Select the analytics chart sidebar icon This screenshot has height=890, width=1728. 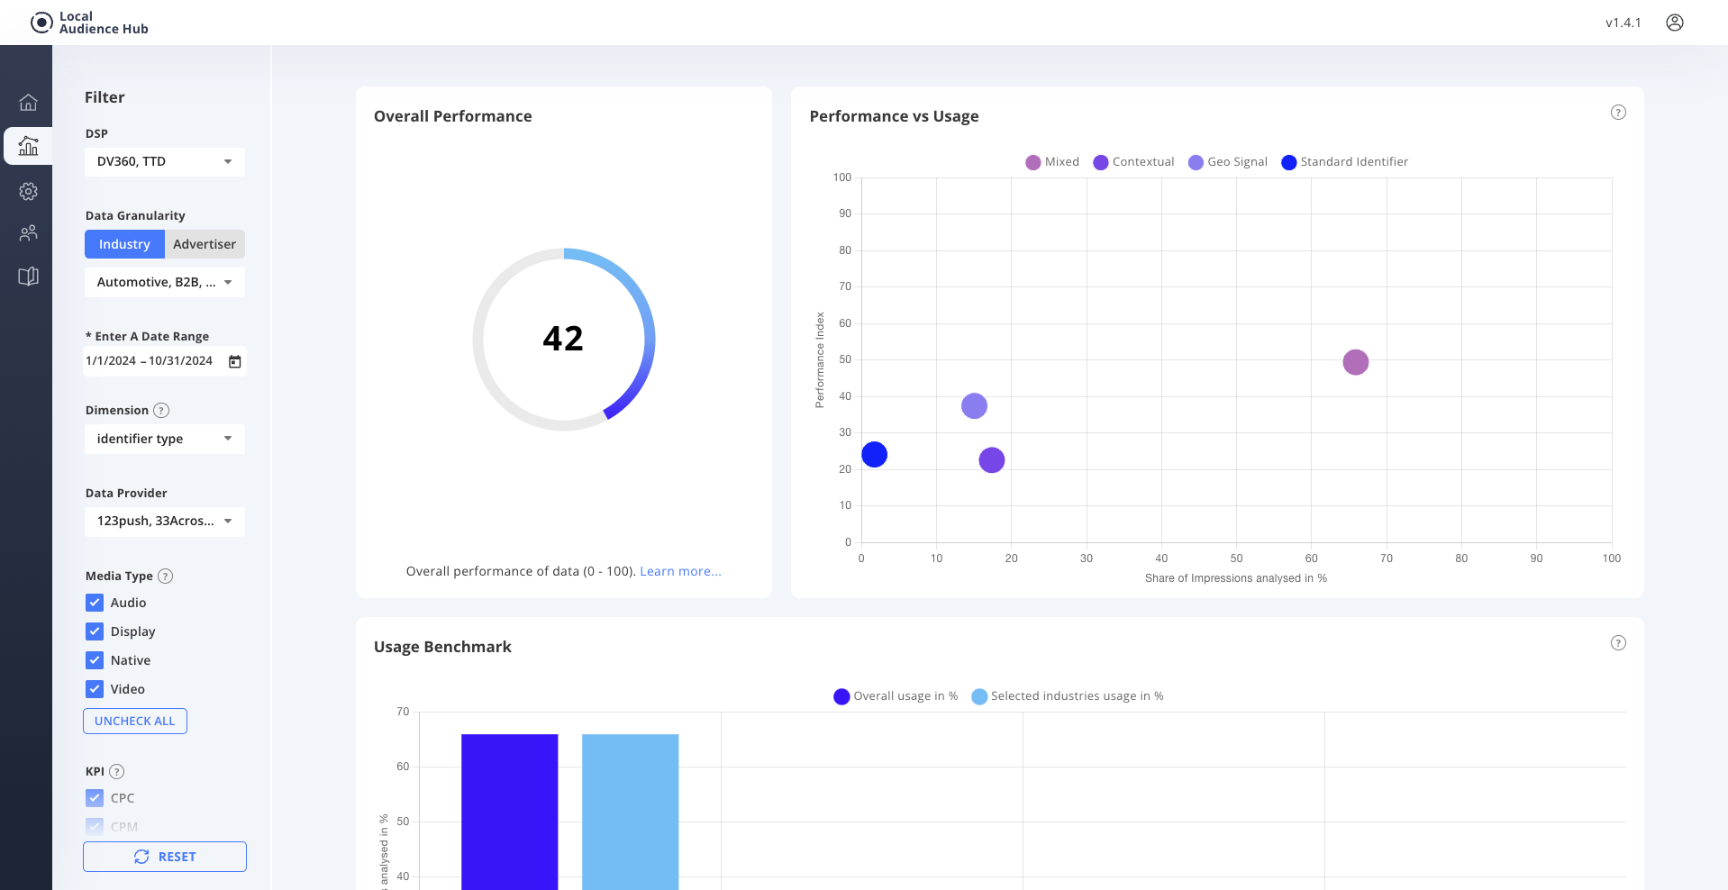coord(28,146)
